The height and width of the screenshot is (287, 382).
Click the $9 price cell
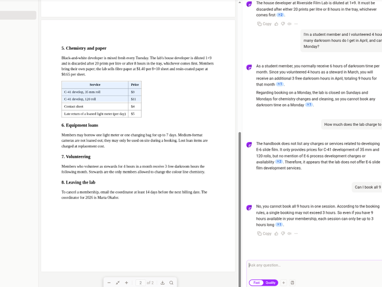click(135, 92)
